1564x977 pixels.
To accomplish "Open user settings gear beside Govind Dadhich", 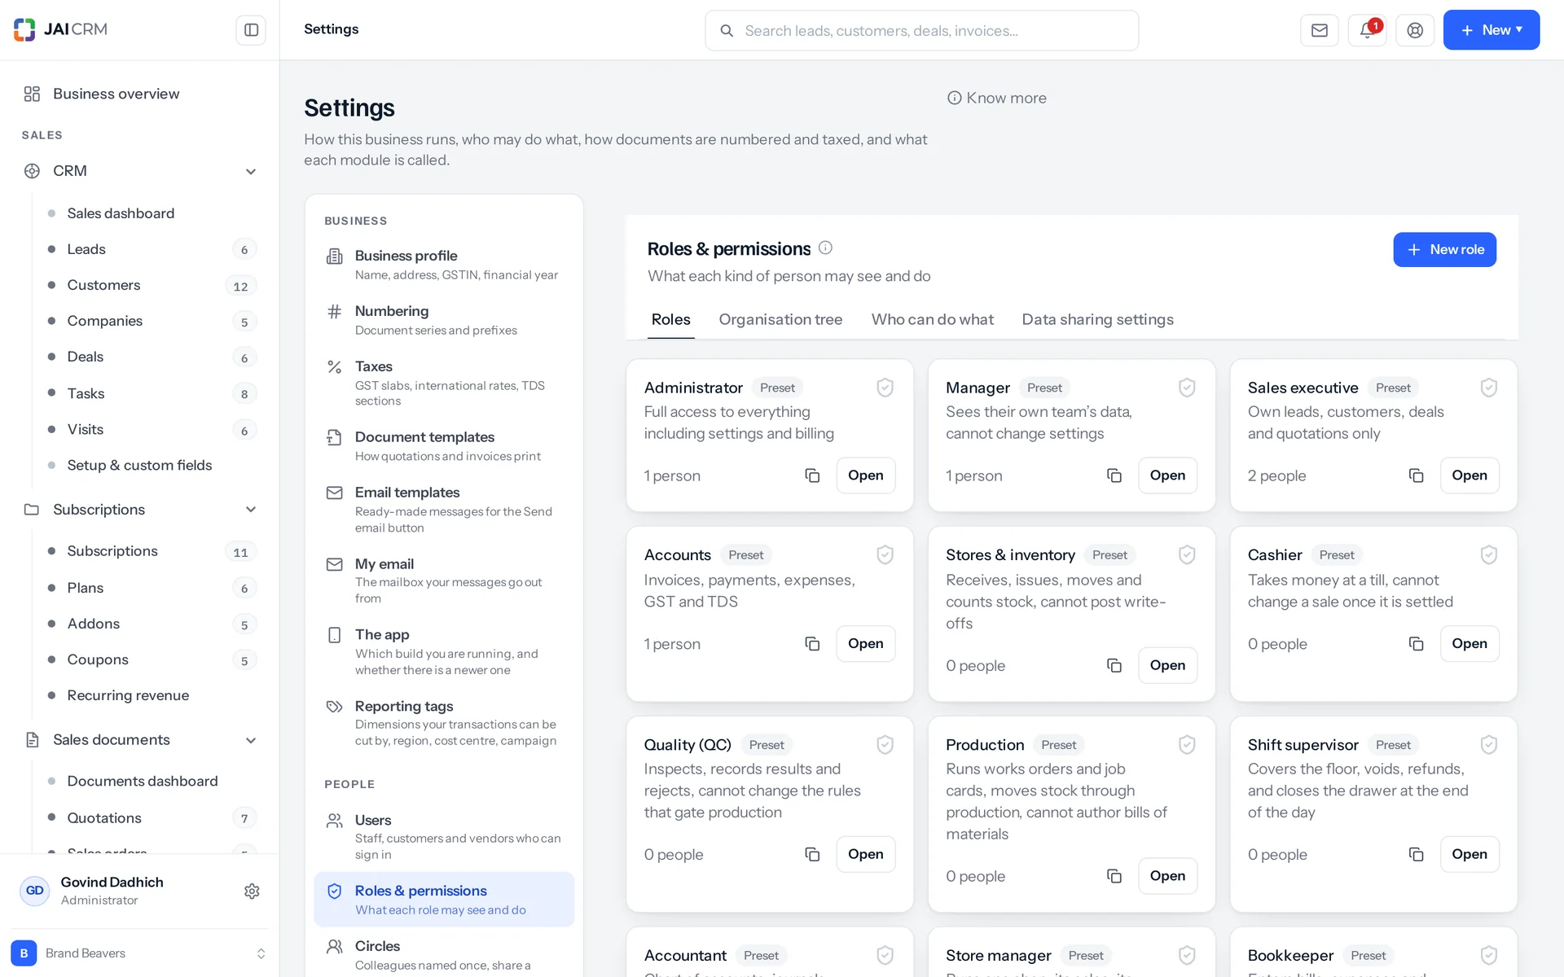I will pyautogui.click(x=252, y=891).
